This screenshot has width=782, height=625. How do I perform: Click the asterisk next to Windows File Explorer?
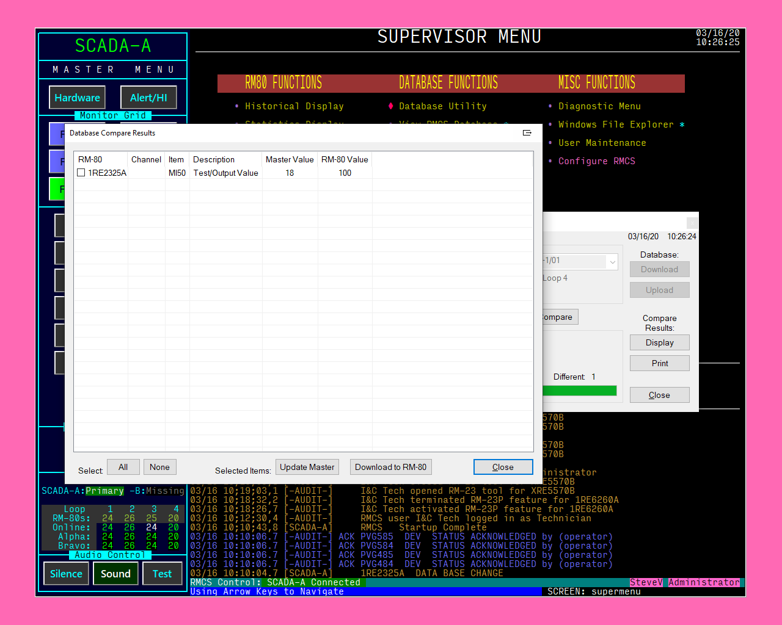click(682, 125)
